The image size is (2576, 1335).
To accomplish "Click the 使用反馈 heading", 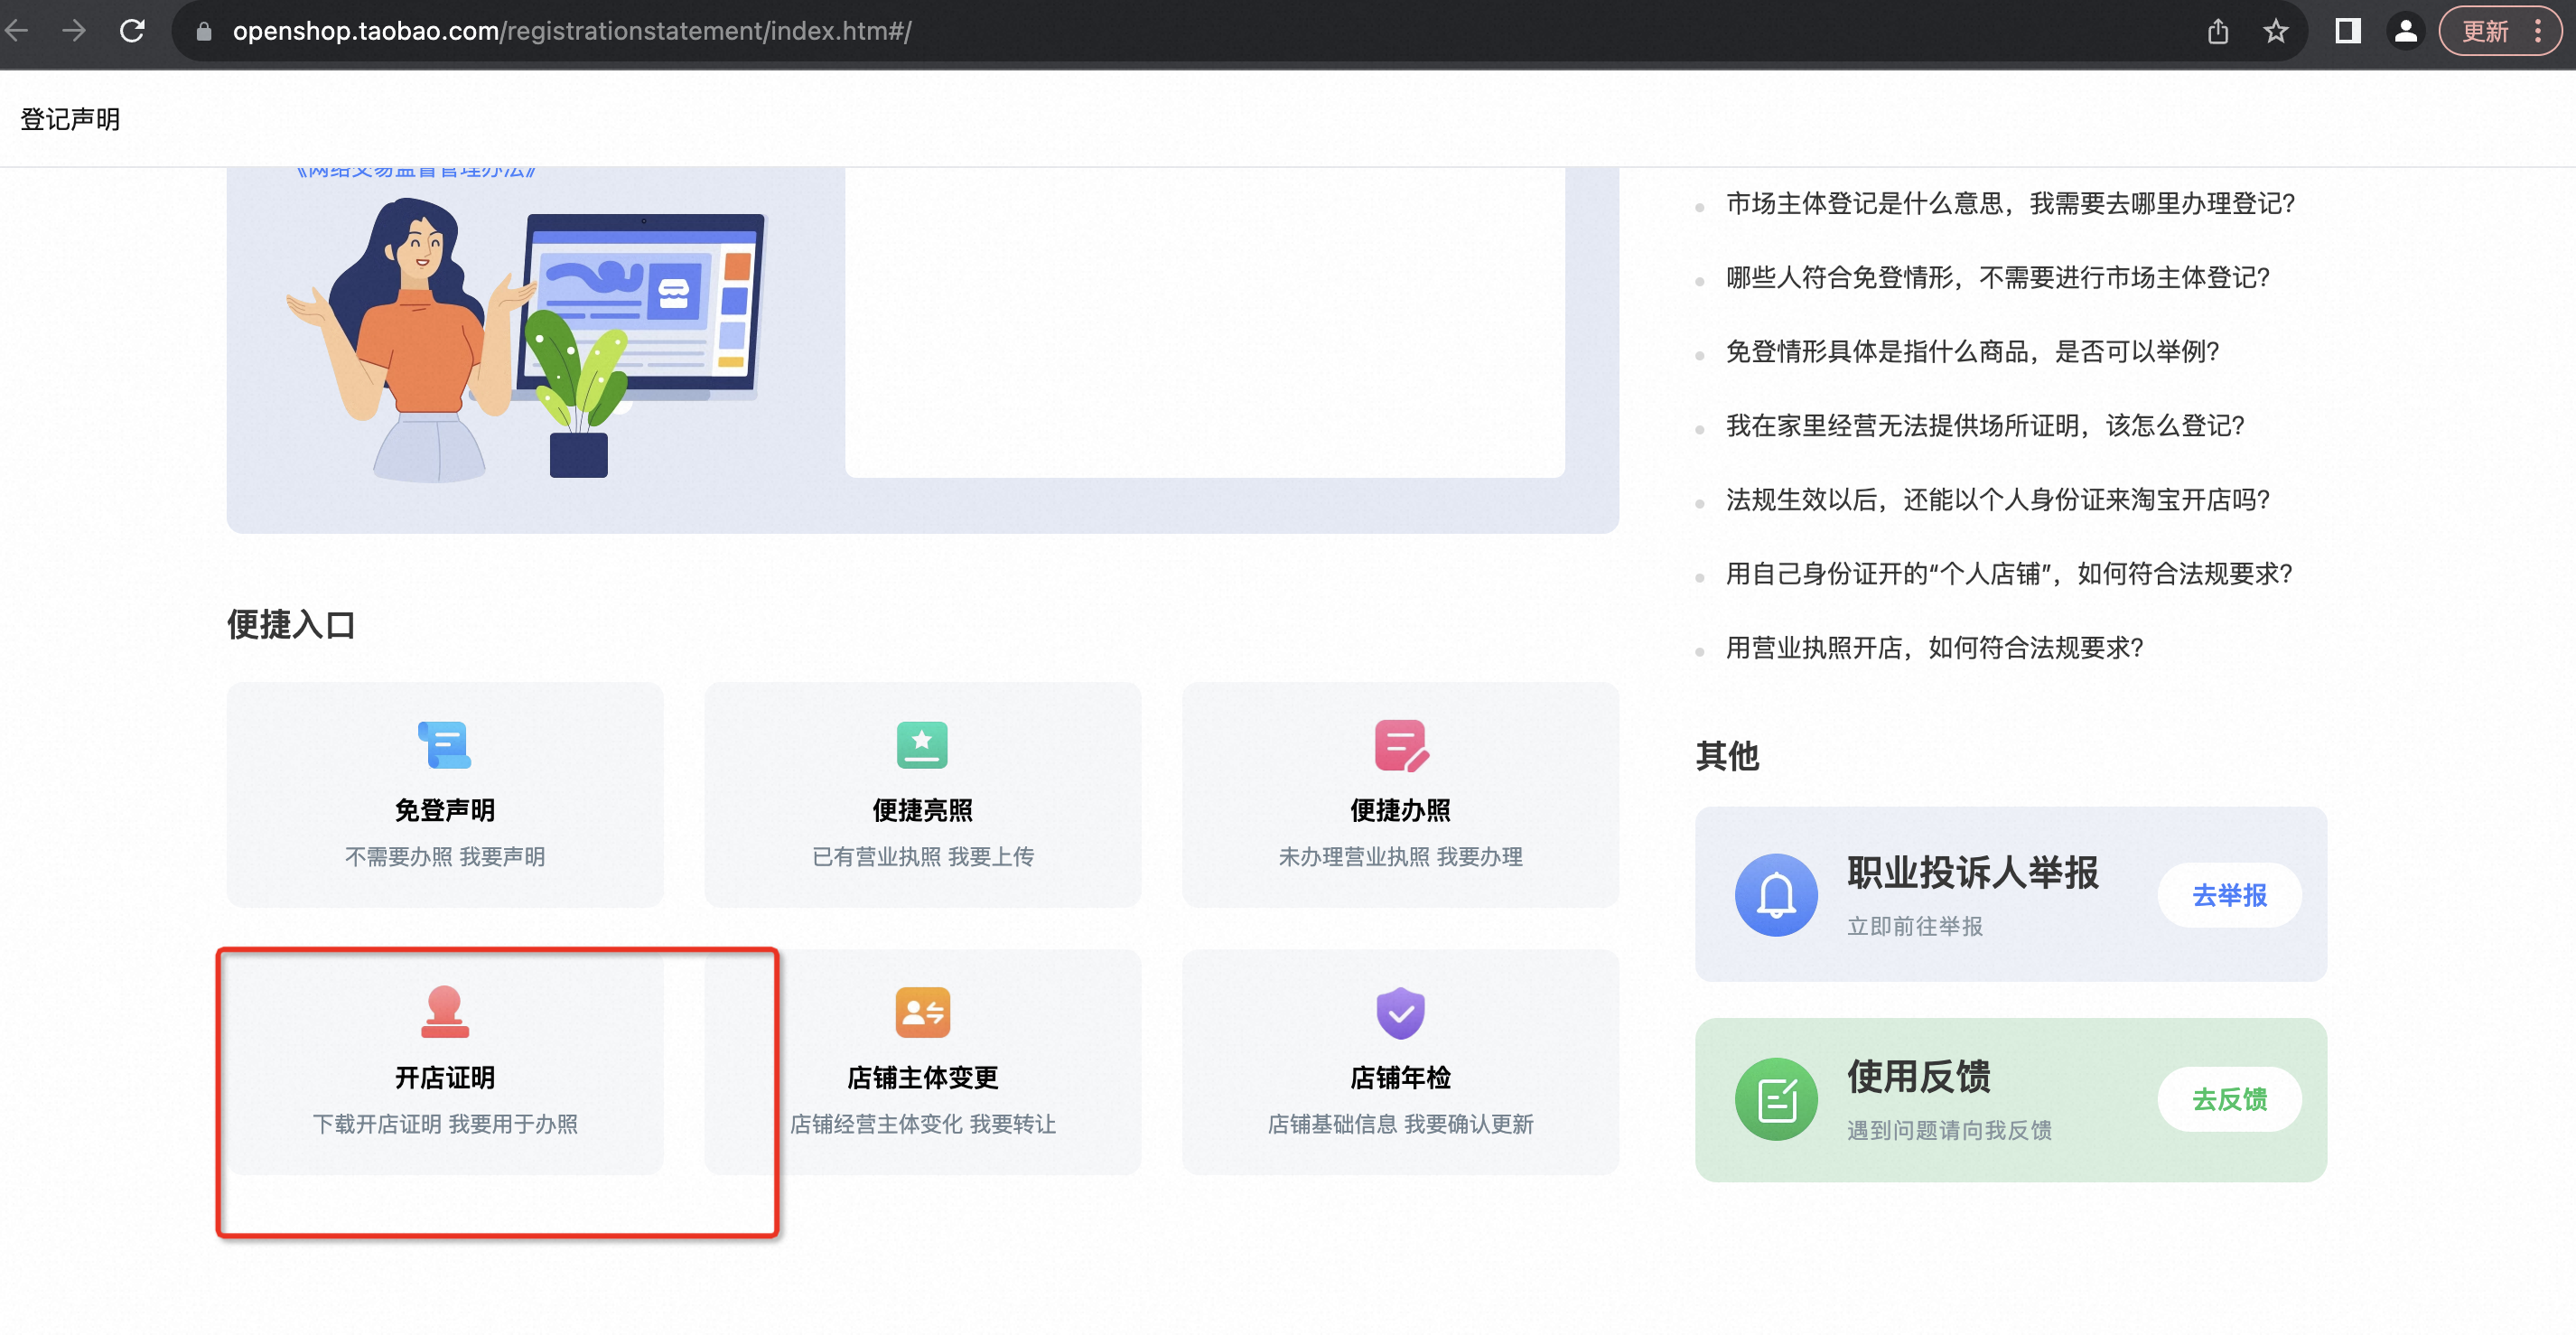I will click(x=1918, y=1076).
